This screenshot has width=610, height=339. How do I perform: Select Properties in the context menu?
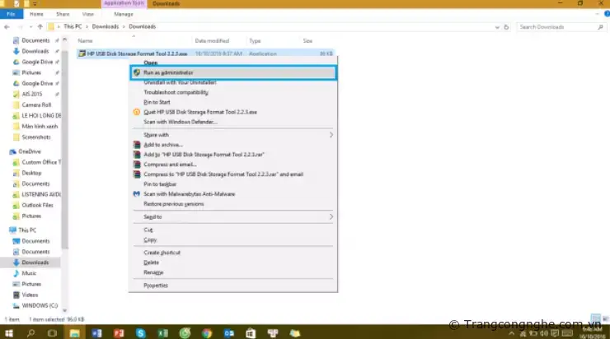point(156,285)
